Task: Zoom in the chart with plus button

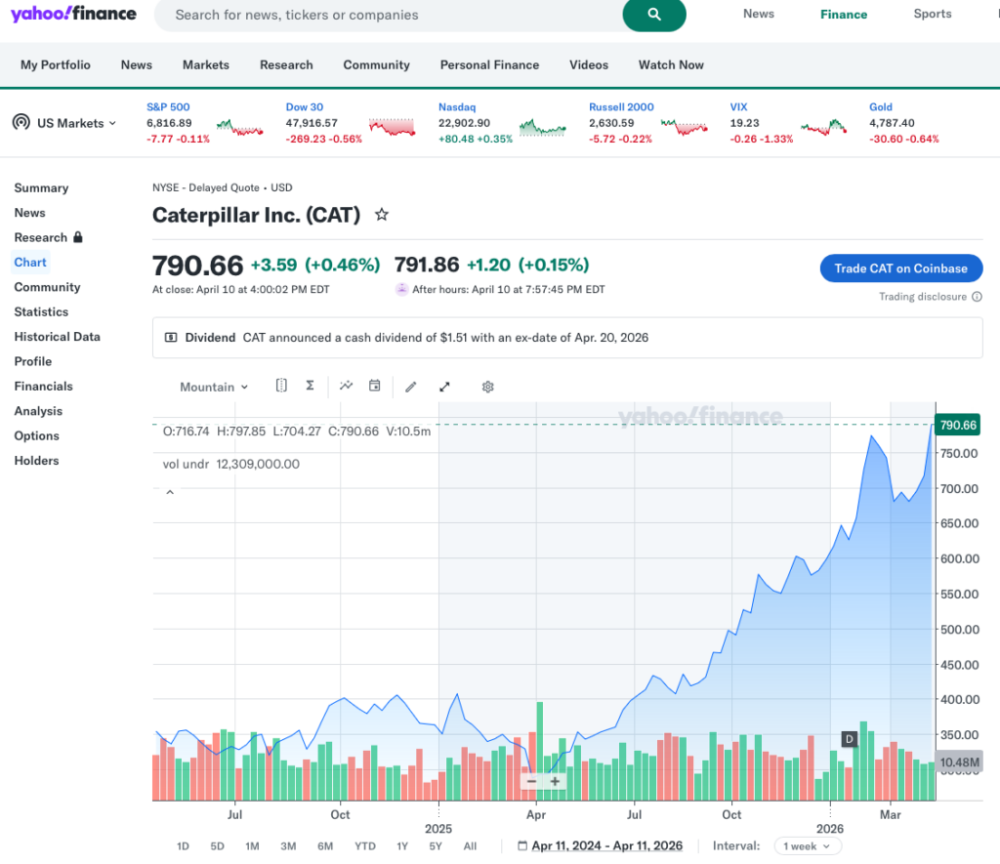Action: coord(555,781)
